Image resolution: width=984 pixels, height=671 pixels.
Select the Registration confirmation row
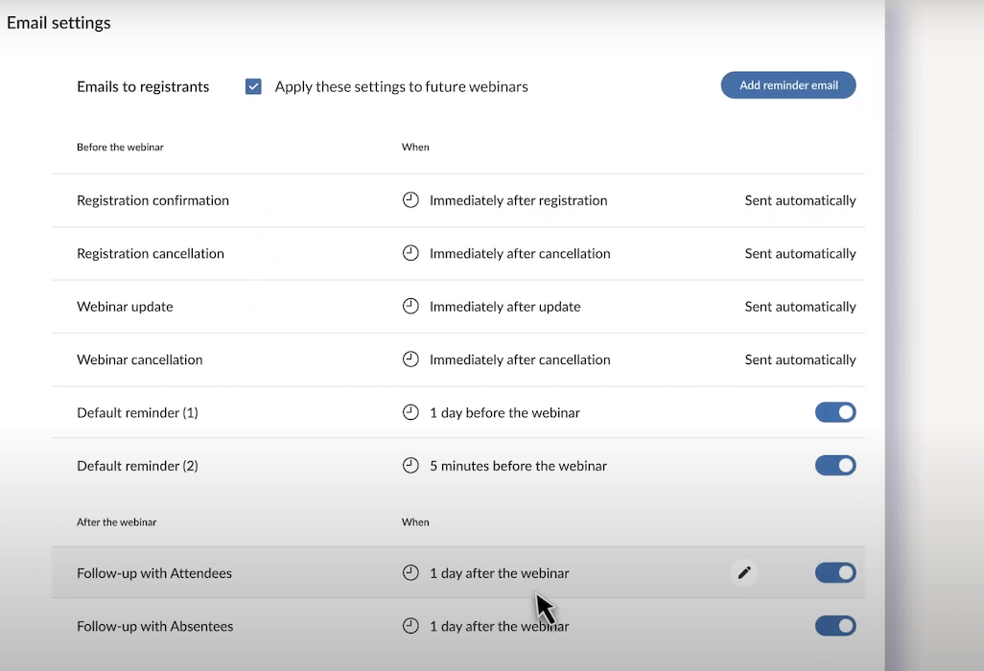[x=152, y=199]
